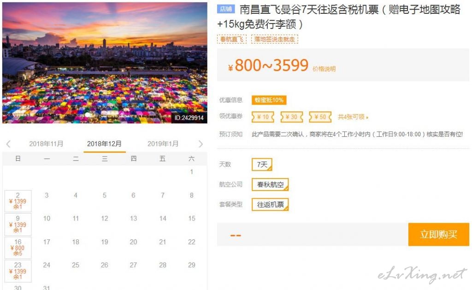Click date 11 in the calendar

click(76, 219)
